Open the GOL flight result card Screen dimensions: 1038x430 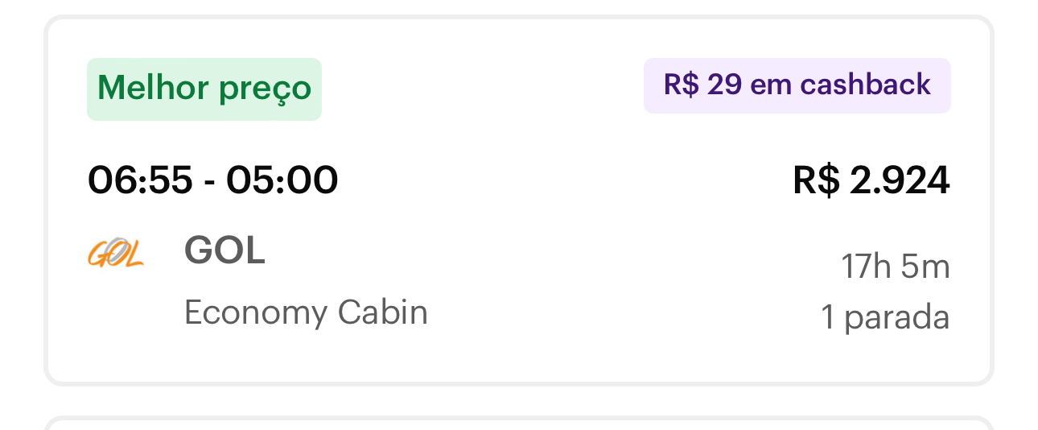(x=519, y=200)
